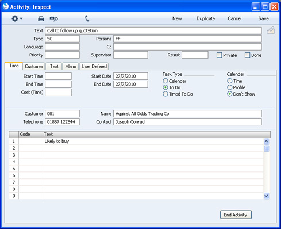The image size is (281, 229).
Task: Open the gear operations menu
Action: 17,18
